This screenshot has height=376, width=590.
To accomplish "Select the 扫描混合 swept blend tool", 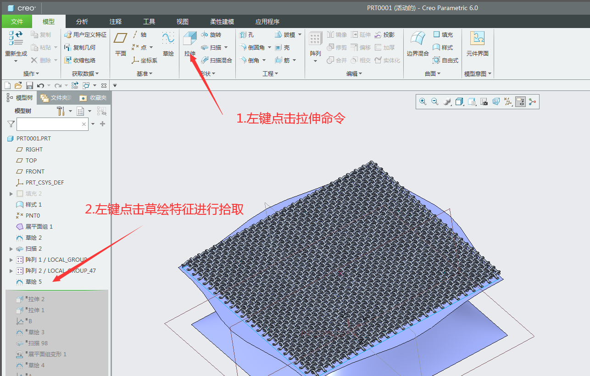I will click(x=217, y=60).
